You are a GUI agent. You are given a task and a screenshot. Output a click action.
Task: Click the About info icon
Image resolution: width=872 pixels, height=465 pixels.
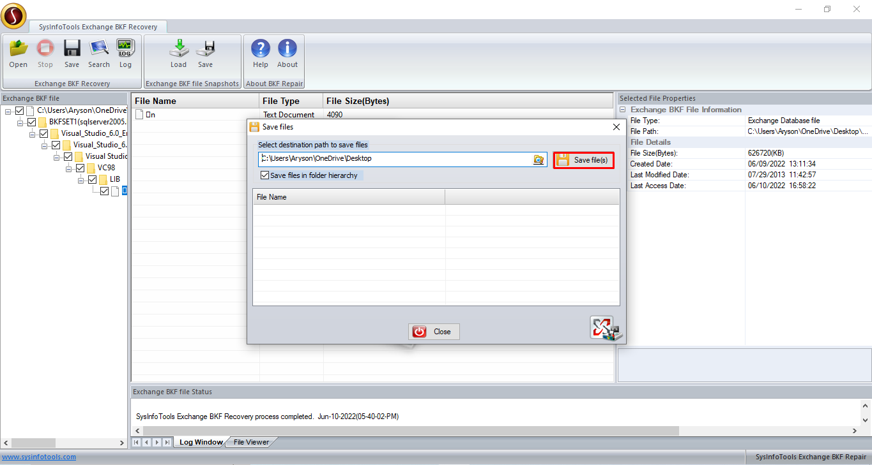(287, 50)
